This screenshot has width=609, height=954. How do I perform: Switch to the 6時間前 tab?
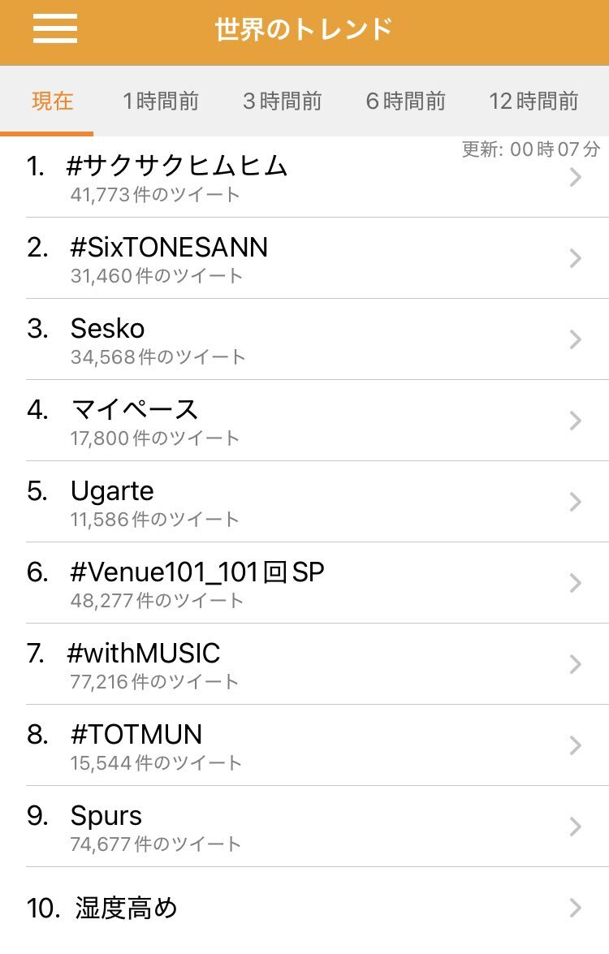click(x=405, y=101)
